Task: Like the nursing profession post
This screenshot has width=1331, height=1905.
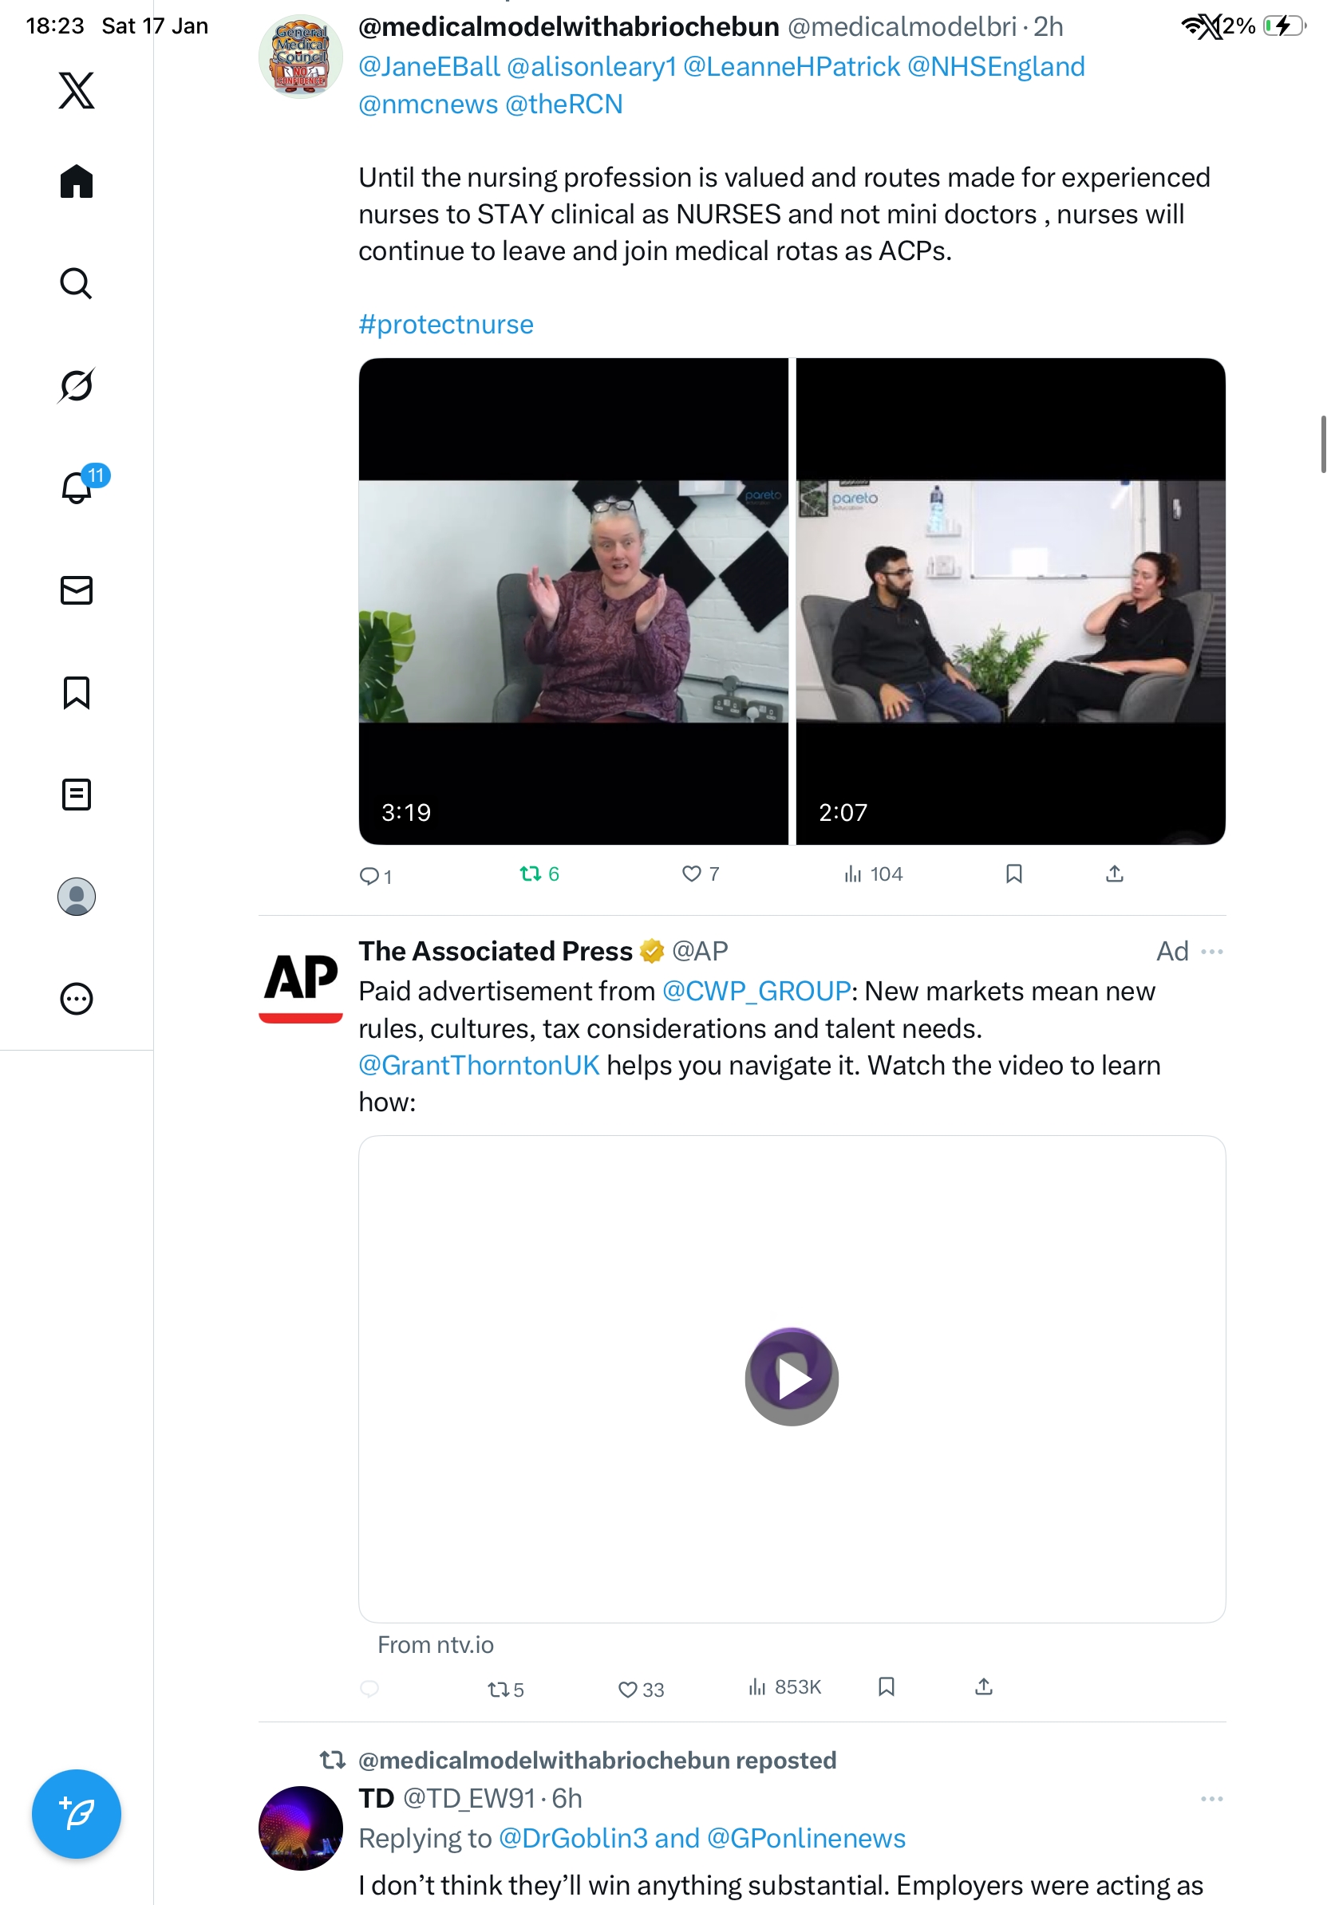Action: [x=691, y=874]
